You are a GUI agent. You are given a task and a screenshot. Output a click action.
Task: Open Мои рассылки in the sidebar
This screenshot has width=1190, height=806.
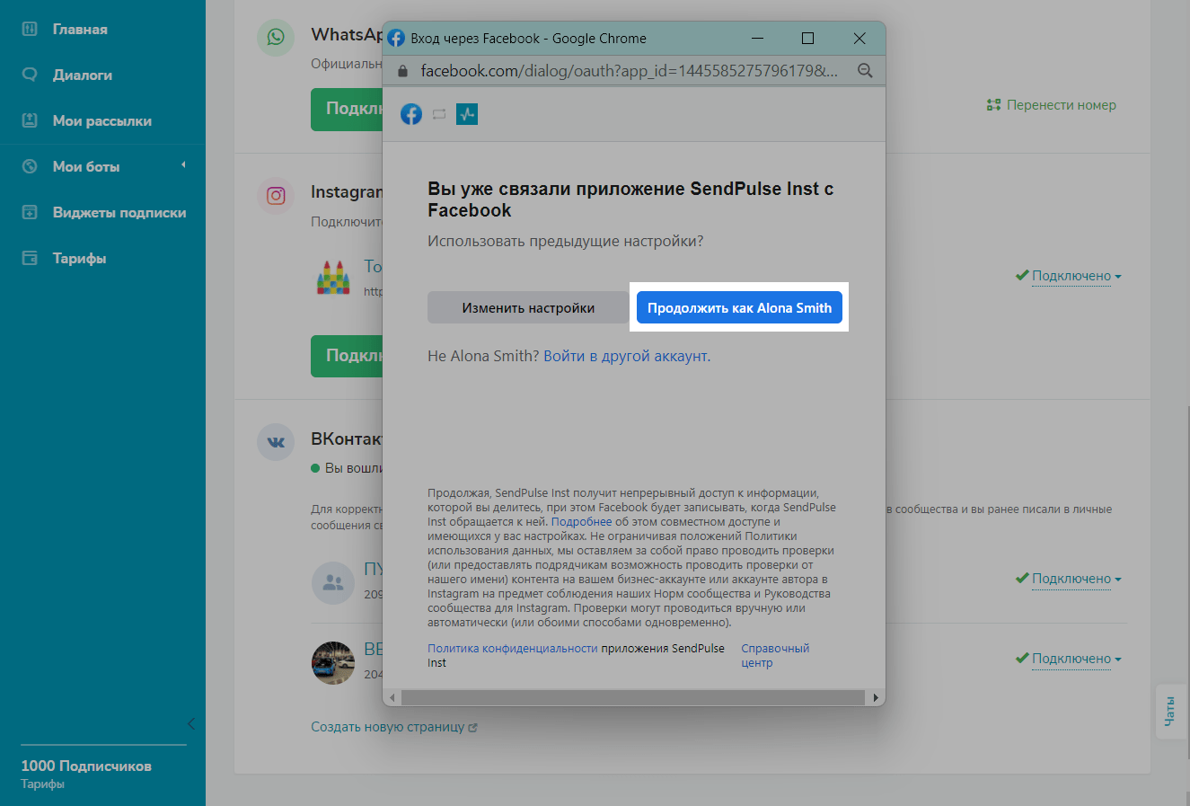tap(102, 120)
